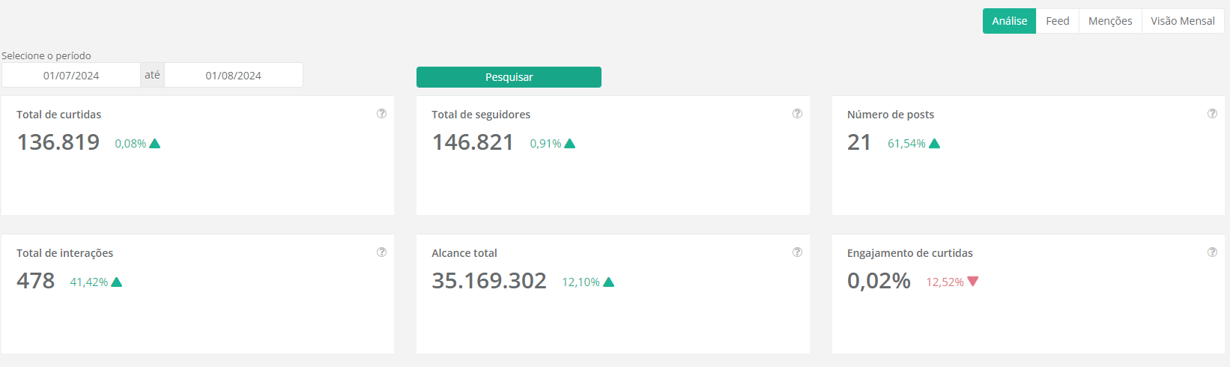Click help icon on Alcance total card
The height and width of the screenshot is (367, 1230).
pyautogui.click(x=797, y=252)
